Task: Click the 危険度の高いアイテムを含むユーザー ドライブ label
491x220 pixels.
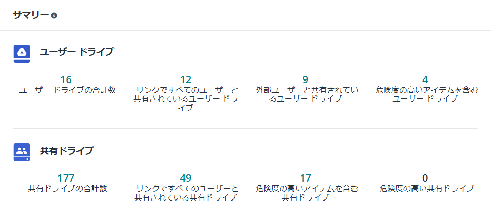Action: point(426,95)
